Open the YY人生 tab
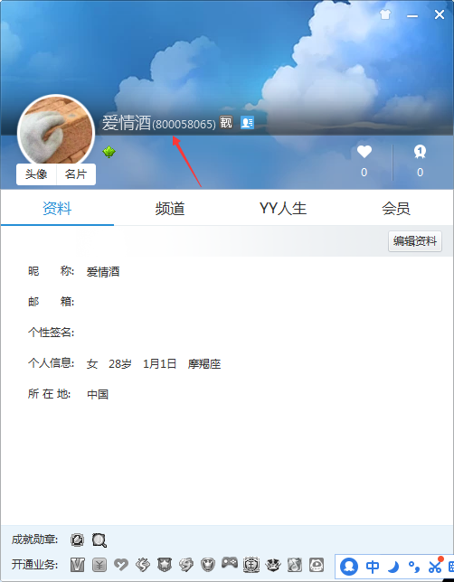Screen dimensions: 454x582 283,208
